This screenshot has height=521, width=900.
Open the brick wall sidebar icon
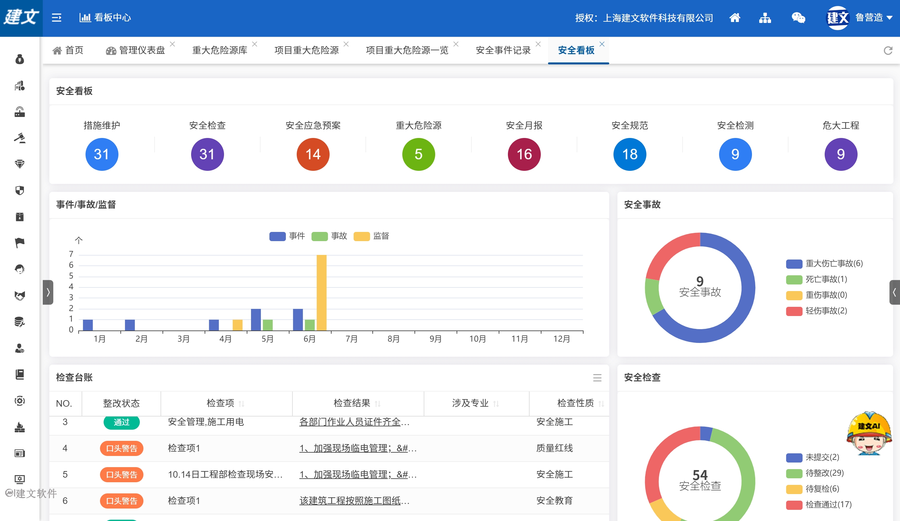click(x=20, y=427)
